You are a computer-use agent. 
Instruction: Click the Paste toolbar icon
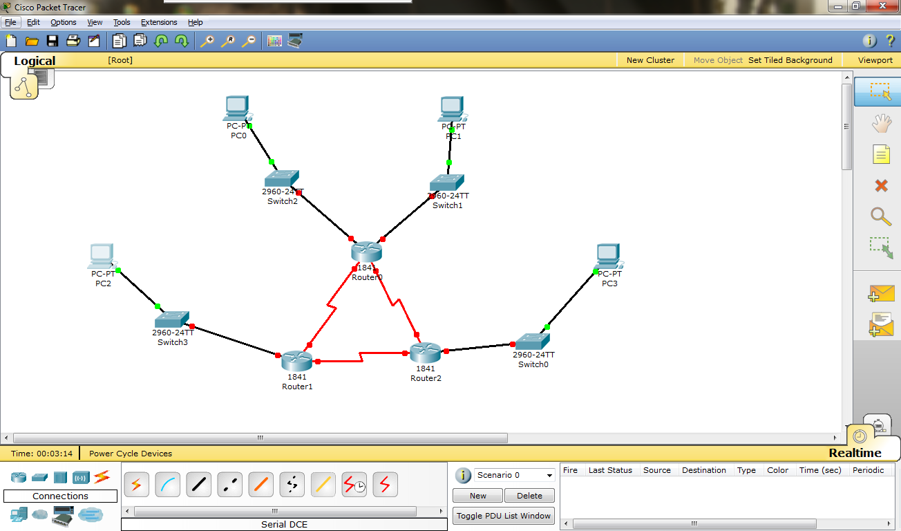coord(140,41)
